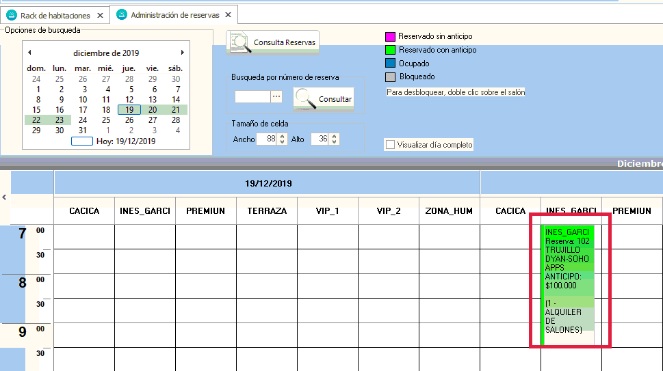Close the Administración de reservas tab
Image resolution: width=663 pixels, height=371 pixels.
point(228,14)
